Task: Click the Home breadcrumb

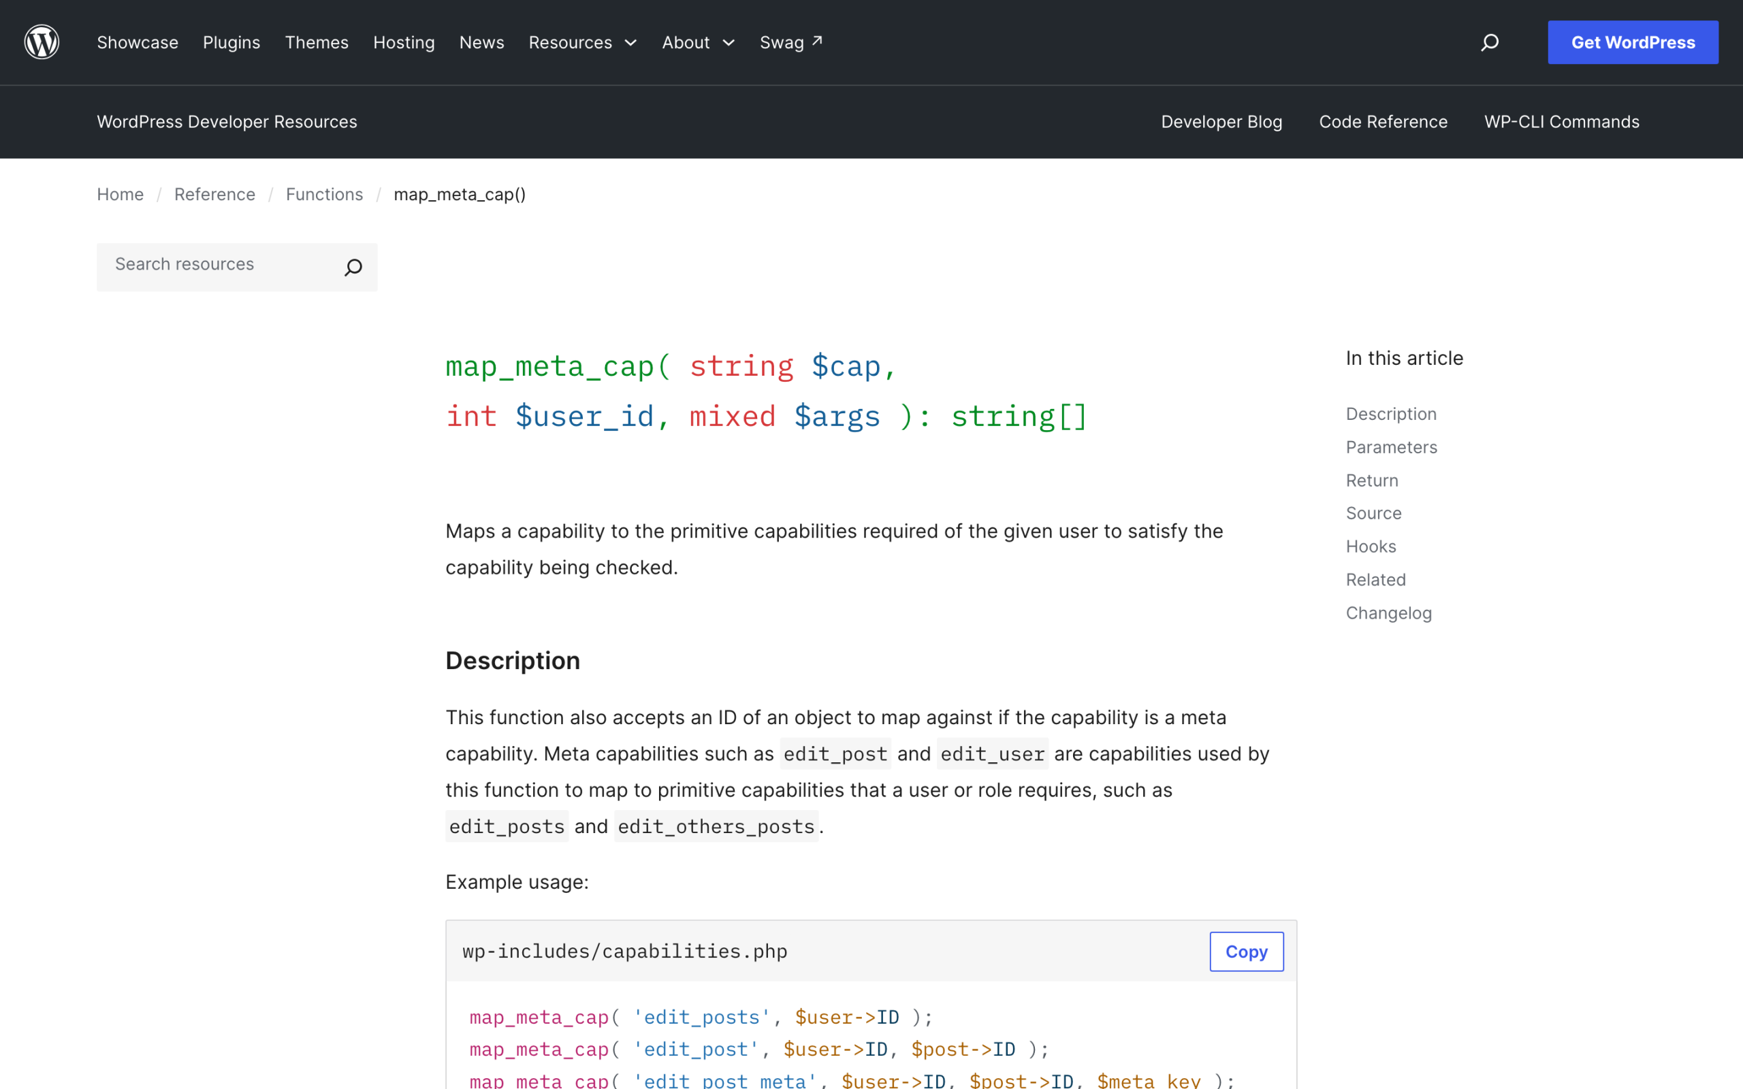Action: [x=121, y=195]
